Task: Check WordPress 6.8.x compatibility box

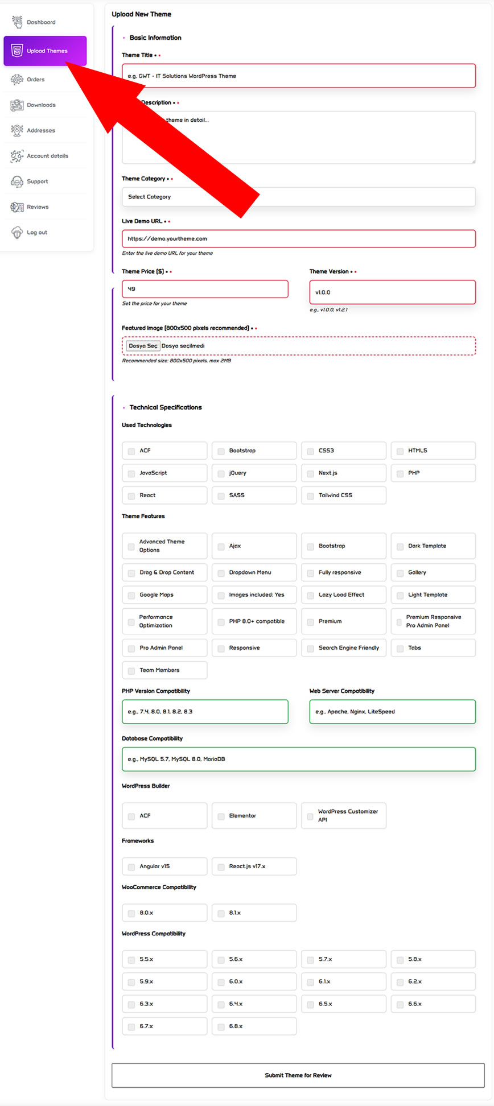Action: (221, 1027)
